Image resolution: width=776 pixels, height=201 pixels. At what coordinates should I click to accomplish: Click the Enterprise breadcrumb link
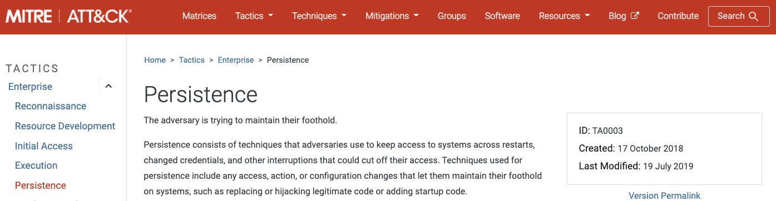click(x=236, y=60)
